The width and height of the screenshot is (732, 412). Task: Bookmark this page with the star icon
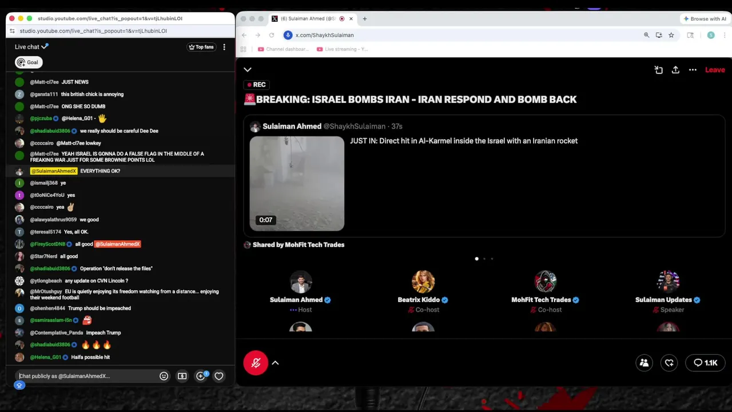point(671,35)
